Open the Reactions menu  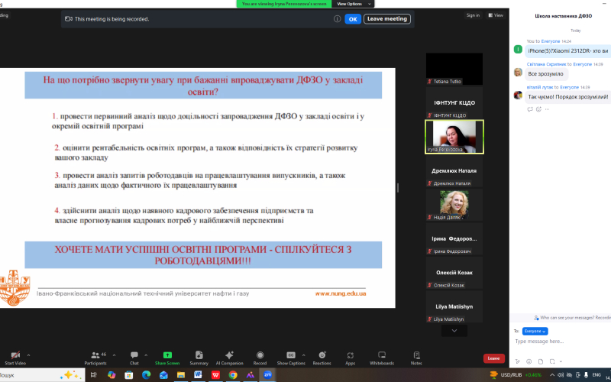coord(322,358)
